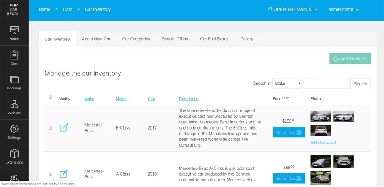Click Add New or Edit photos link

coord(323,142)
